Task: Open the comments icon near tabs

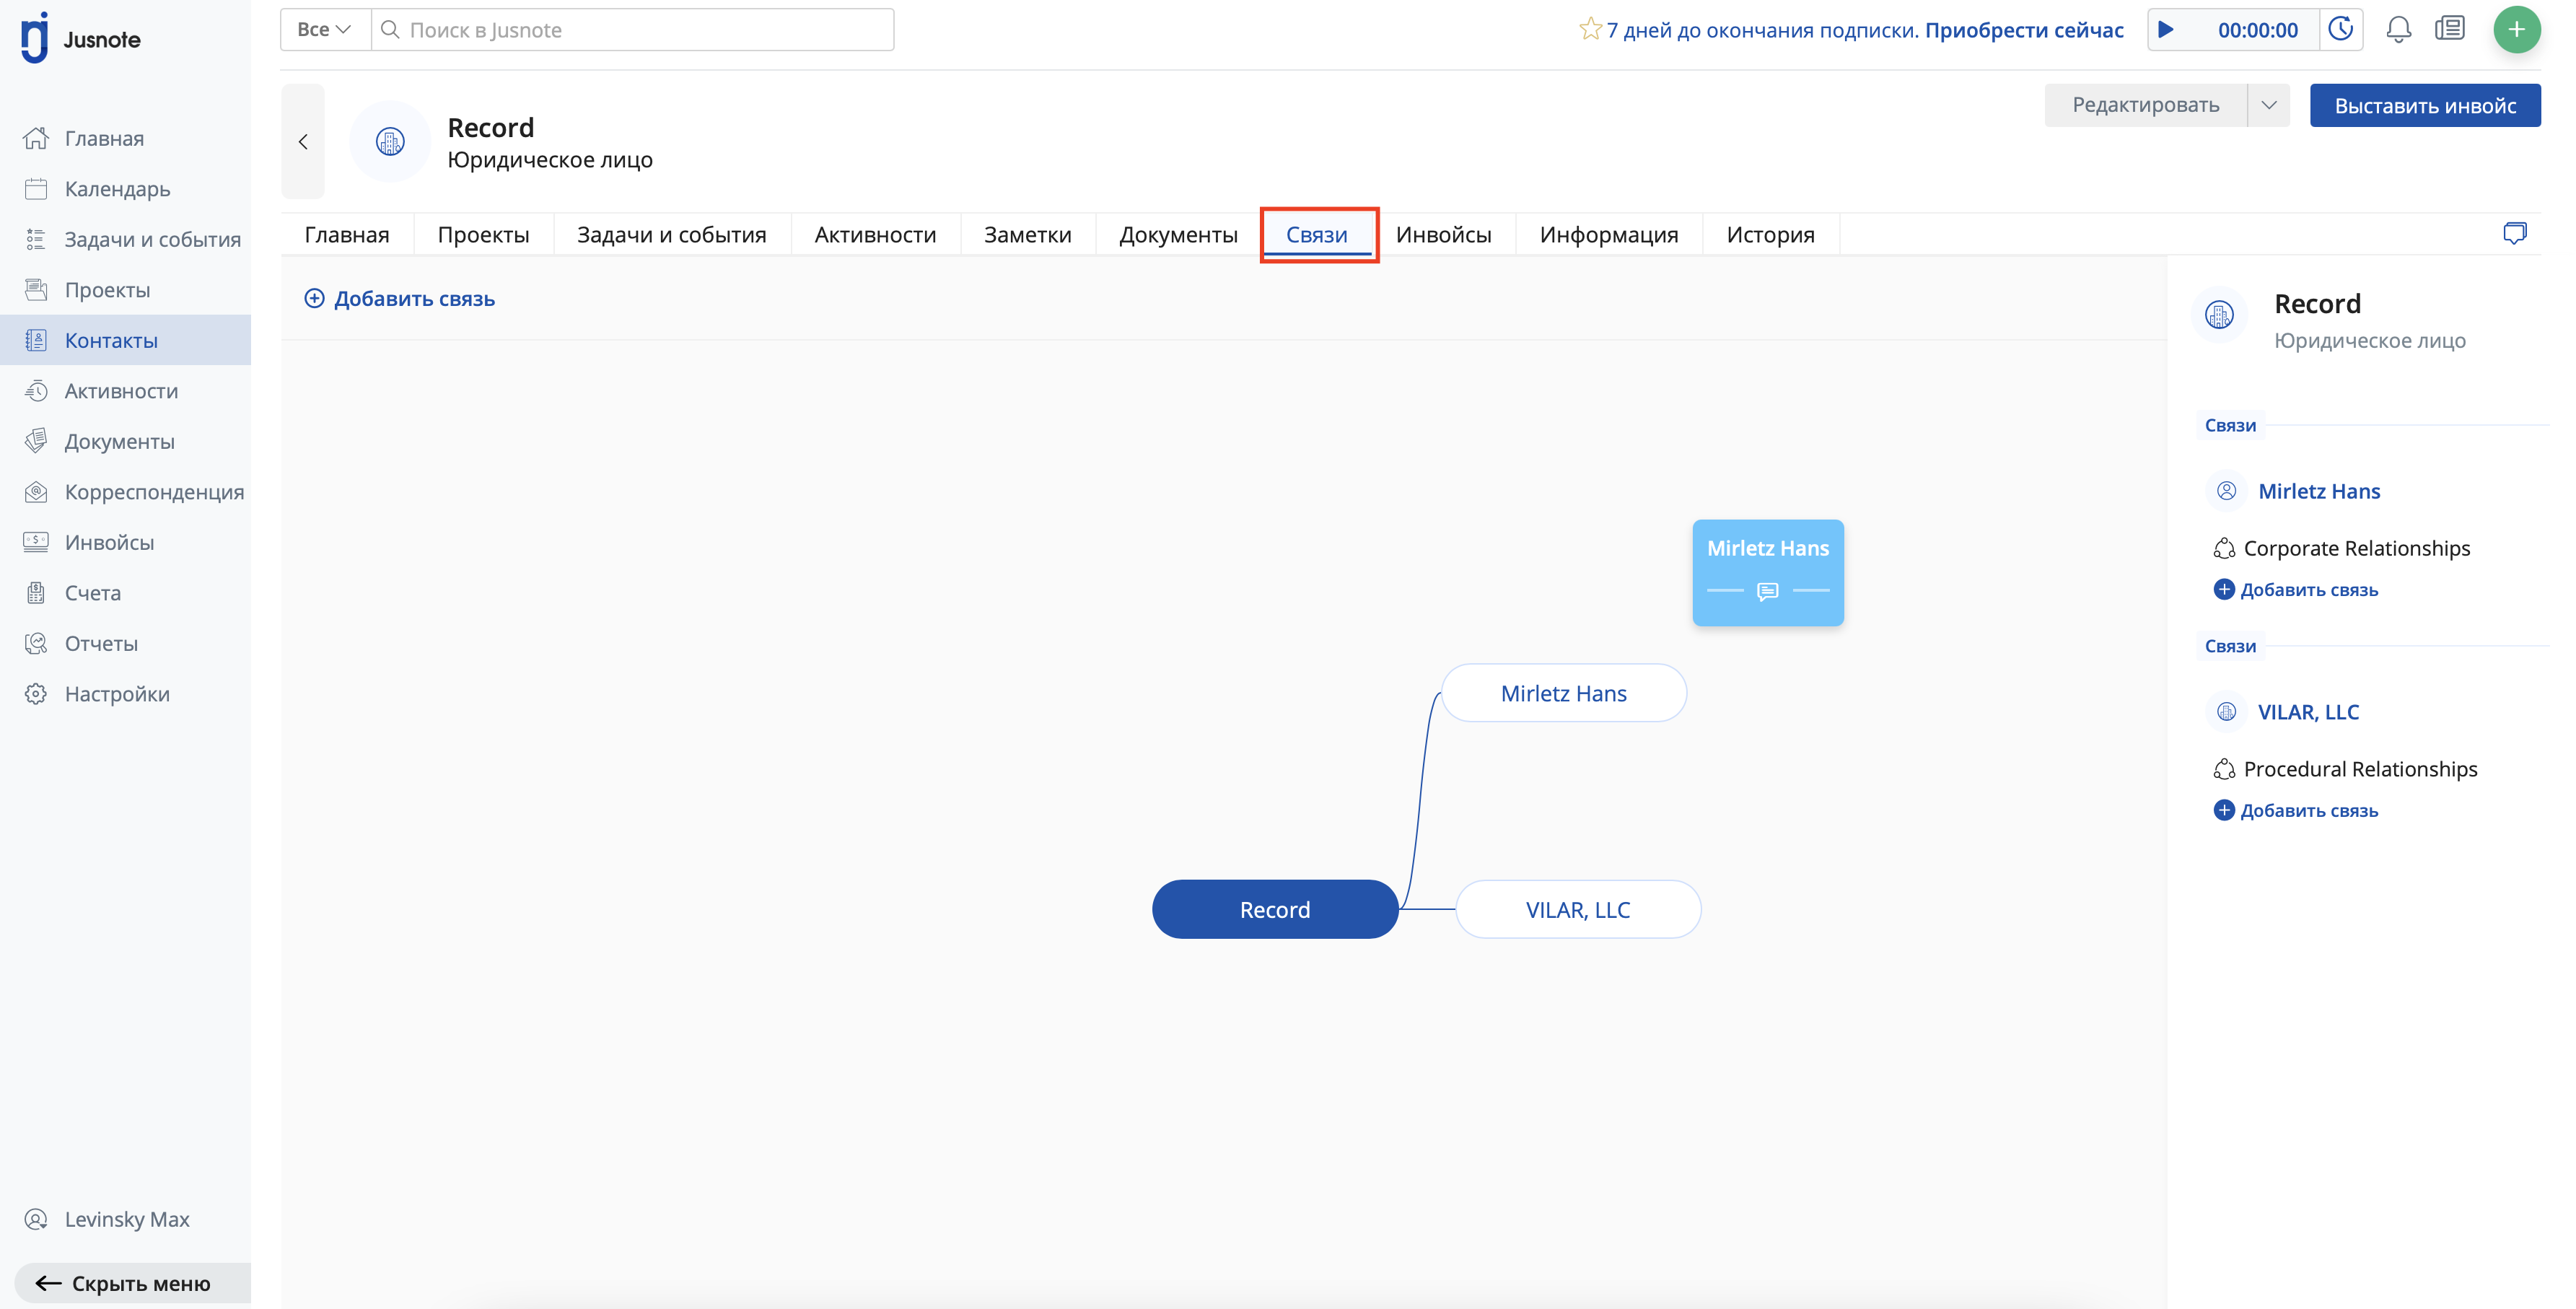Action: [2514, 234]
